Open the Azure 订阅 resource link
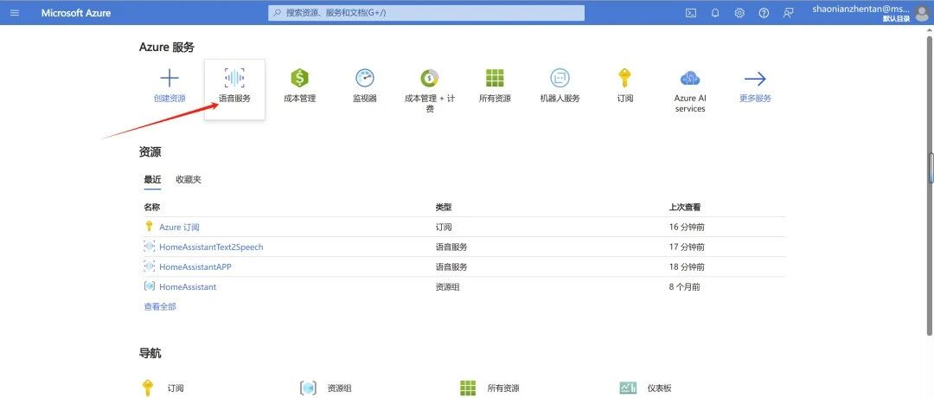 179,227
